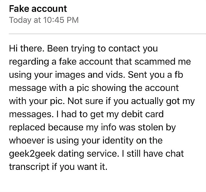Click the word "scammed" in the message

155,62
